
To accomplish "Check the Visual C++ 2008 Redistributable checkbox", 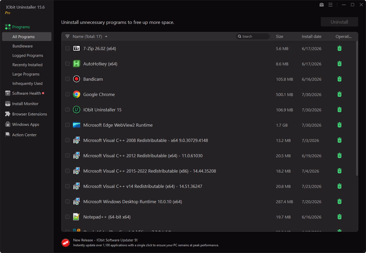I will tap(68, 140).
